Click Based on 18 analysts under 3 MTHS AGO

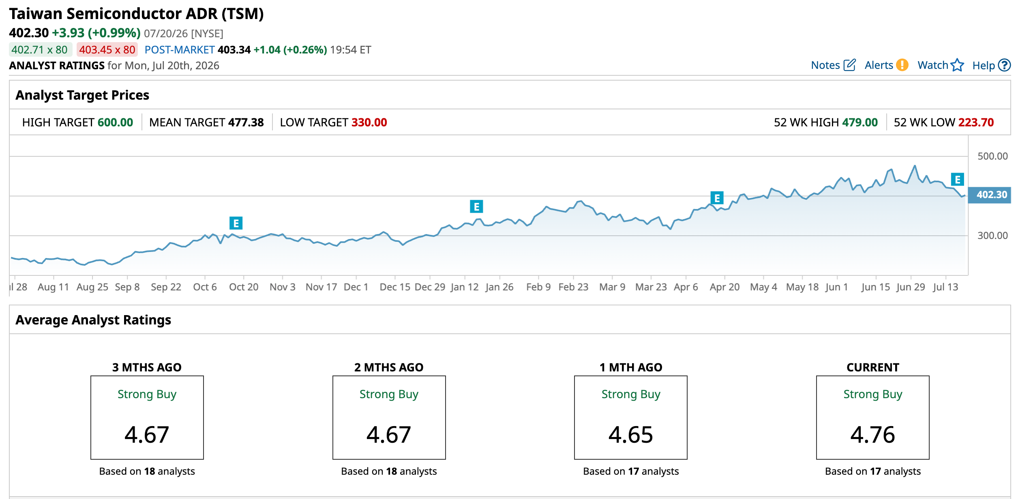[x=147, y=471]
